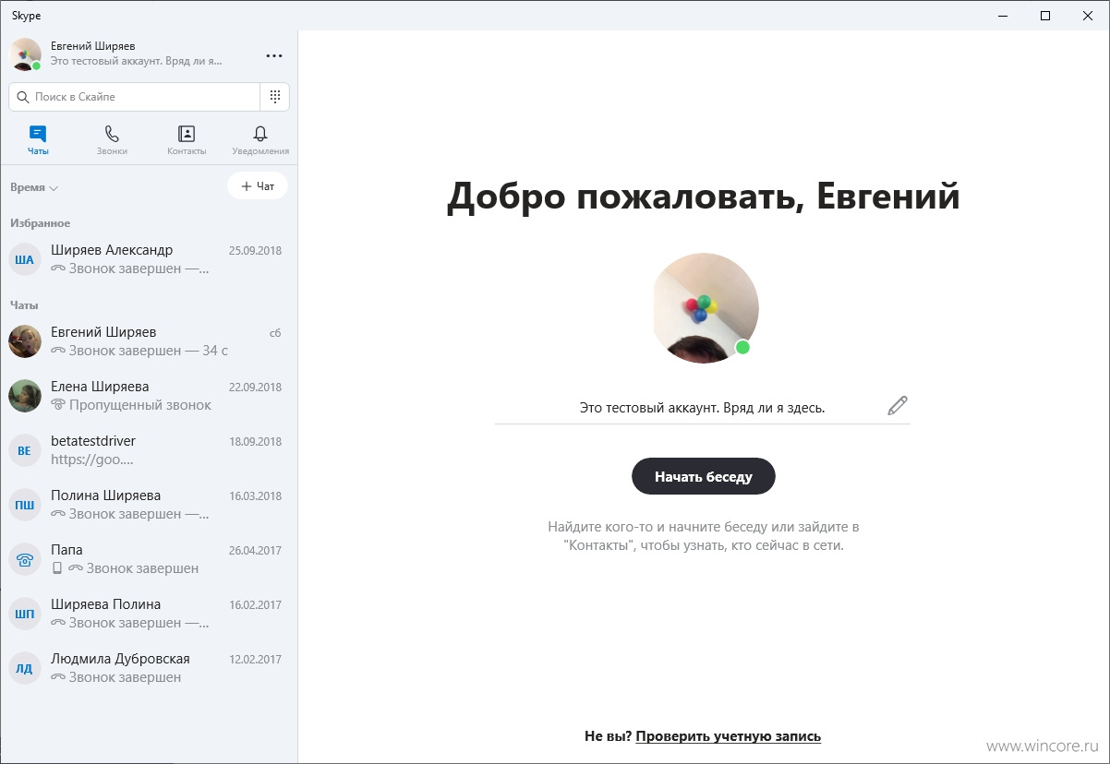Image resolution: width=1110 pixels, height=764 pixels.
Task: Open the dial pad icon next to search
Action: (275, 97)
